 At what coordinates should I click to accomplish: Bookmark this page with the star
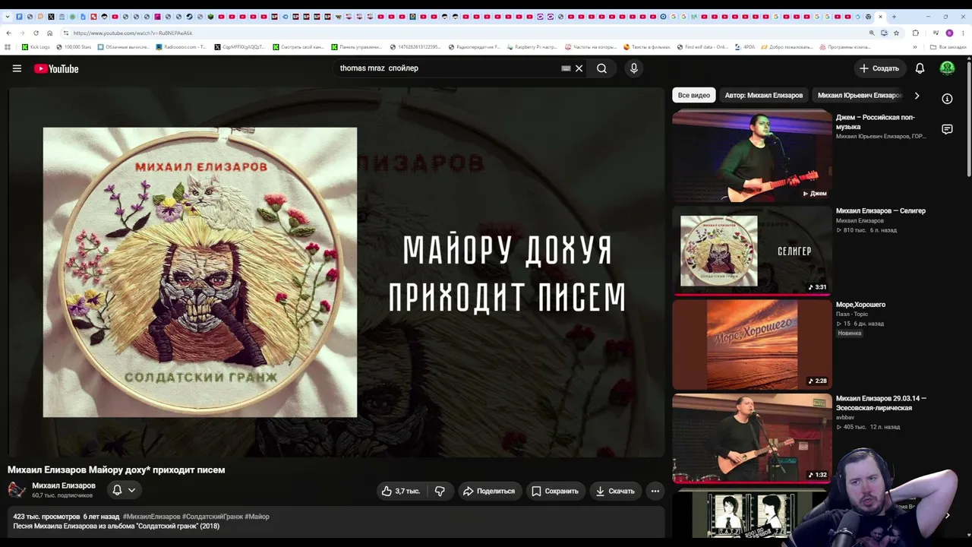(x=896, y=33)
